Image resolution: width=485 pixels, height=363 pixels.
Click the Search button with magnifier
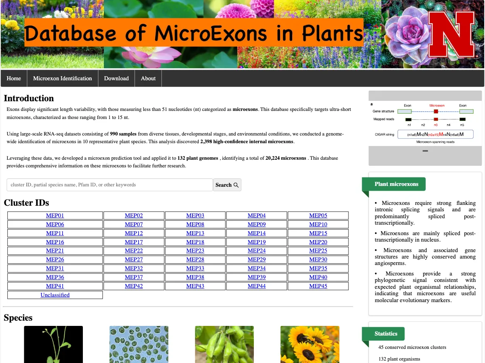coord(227,185)
